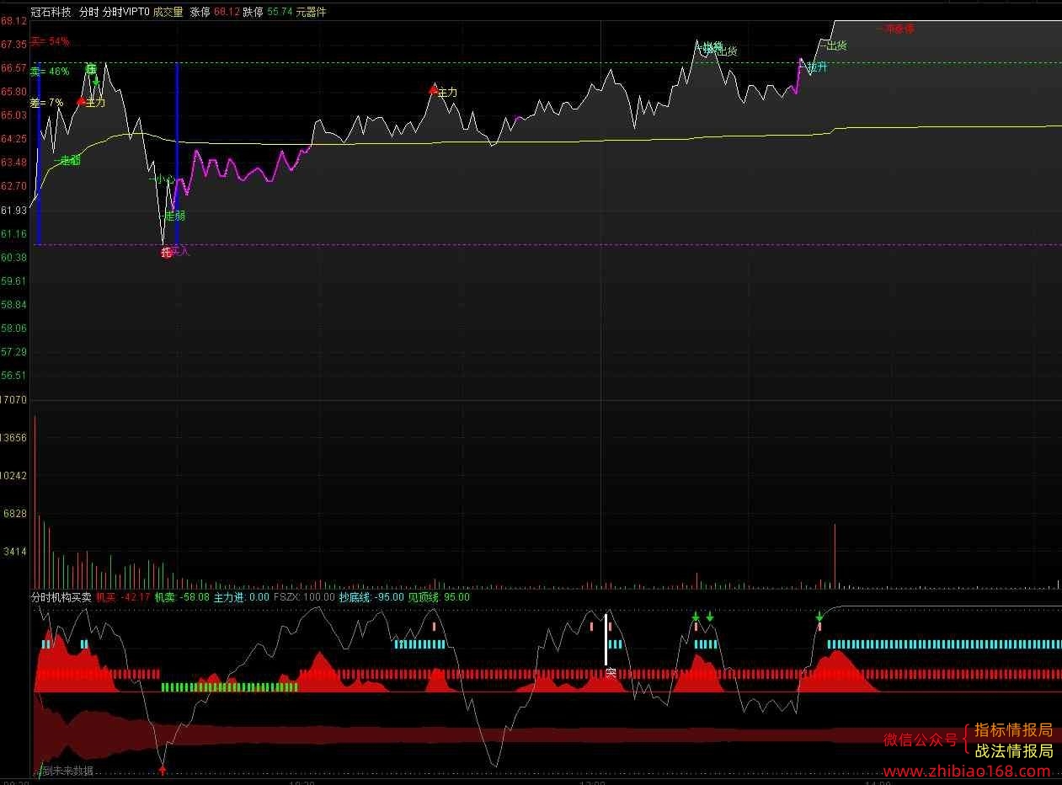
Task: Click the 68.12 limit-up value in the header
Action: coord(227,12)
